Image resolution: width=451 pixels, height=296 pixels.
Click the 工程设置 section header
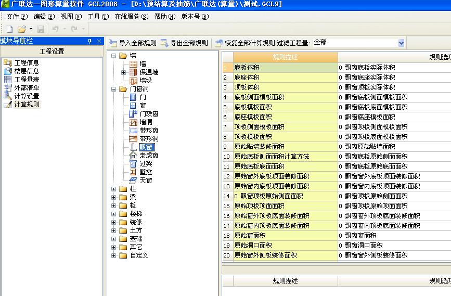[x=52, y=52]
